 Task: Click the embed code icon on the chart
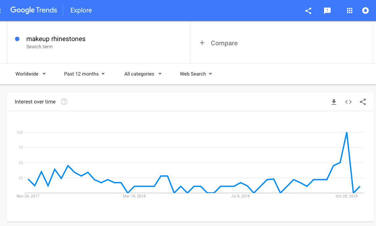tap(348, 102)
